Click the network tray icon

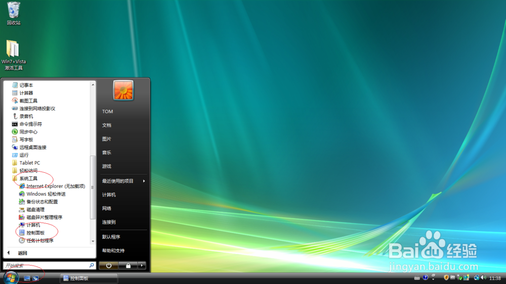[476, 277]
